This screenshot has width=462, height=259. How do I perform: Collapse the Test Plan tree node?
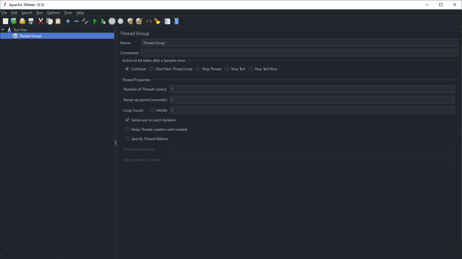(3, 30)
